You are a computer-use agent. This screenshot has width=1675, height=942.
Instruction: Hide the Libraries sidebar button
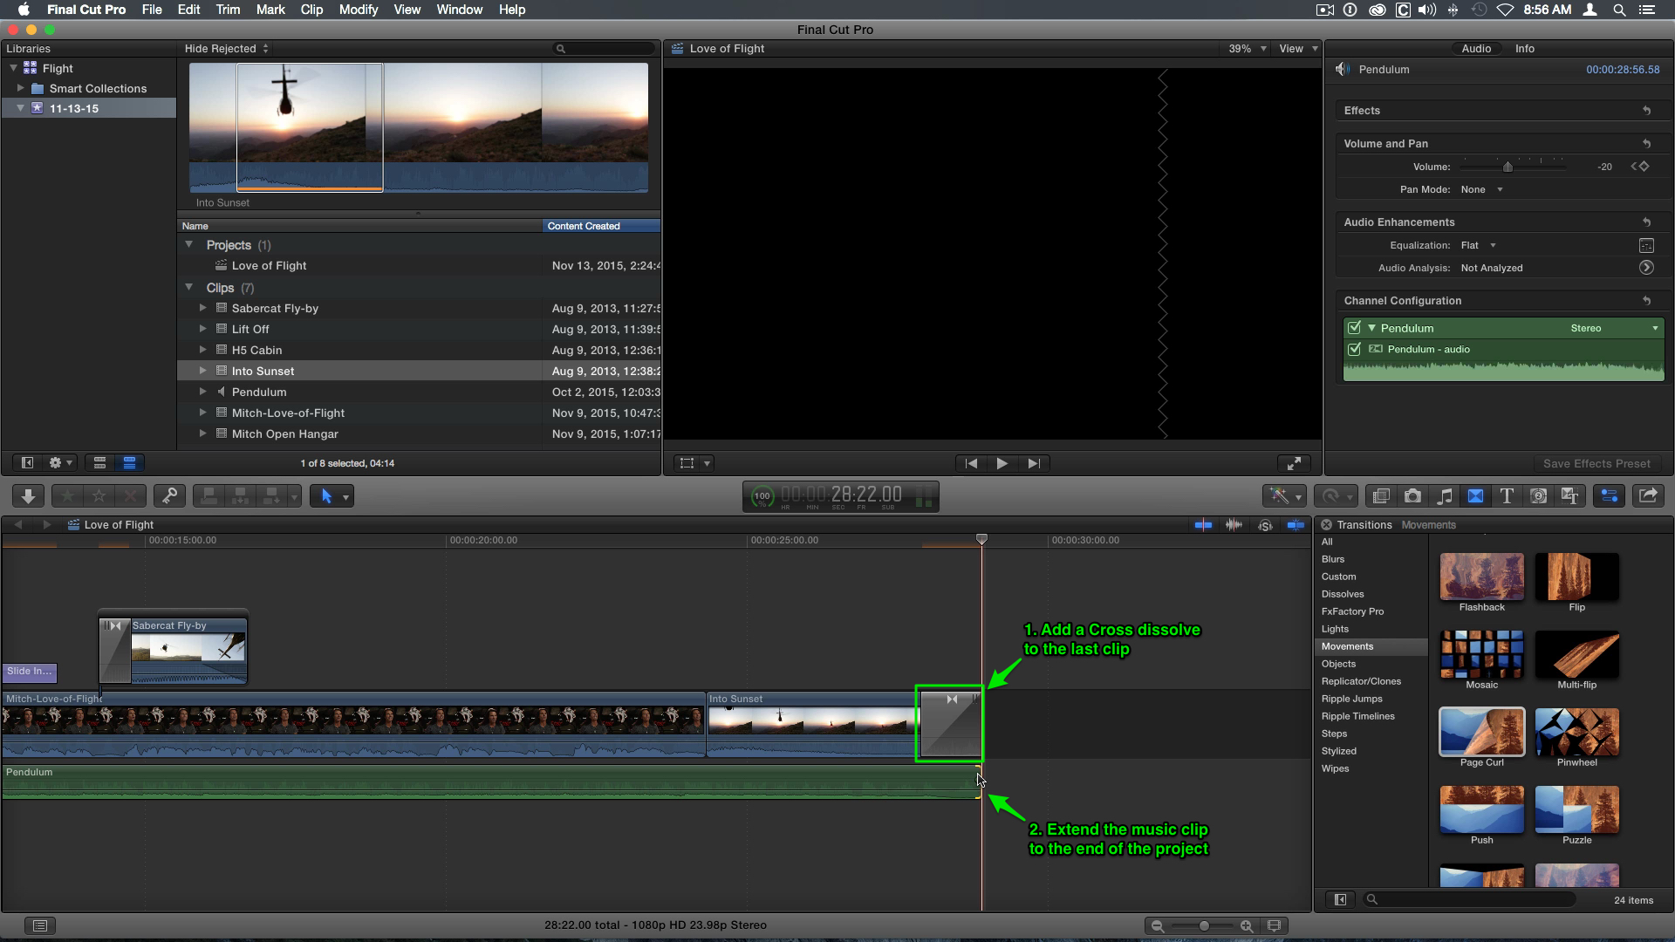pyautogui.click(x=27, y=463)
